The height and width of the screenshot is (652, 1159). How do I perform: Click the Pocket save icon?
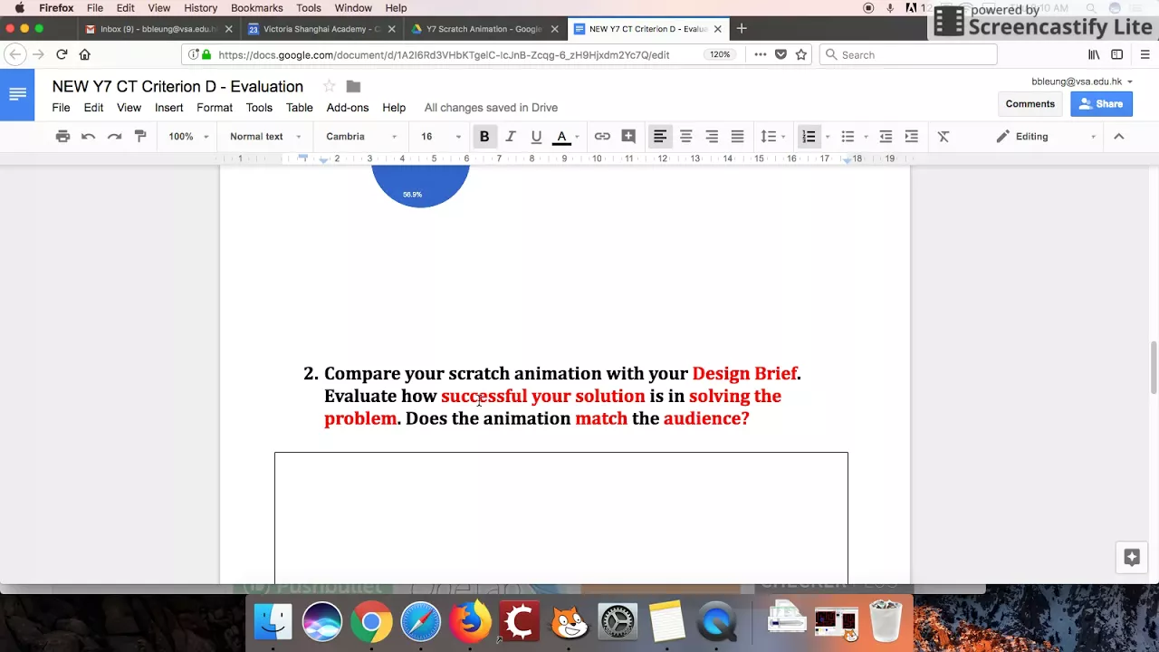click(x=781, y=54)
